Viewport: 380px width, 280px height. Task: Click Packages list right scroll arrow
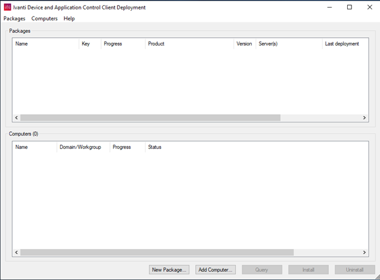pos(364,118)
